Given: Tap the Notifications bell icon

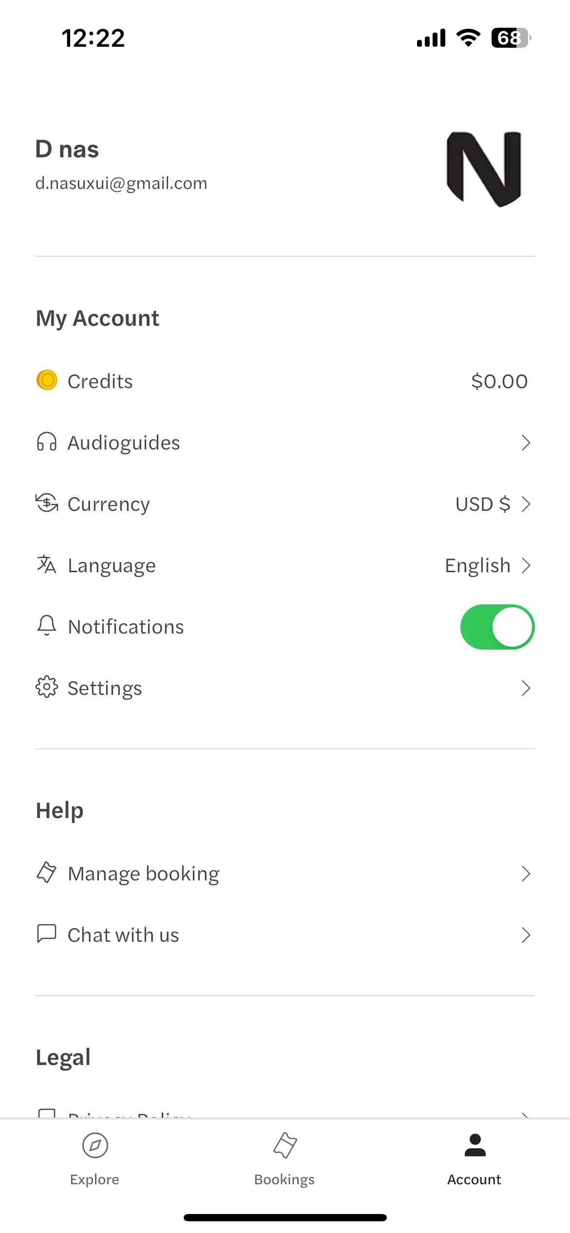Looking at the screenshot, I should point(47,625).
